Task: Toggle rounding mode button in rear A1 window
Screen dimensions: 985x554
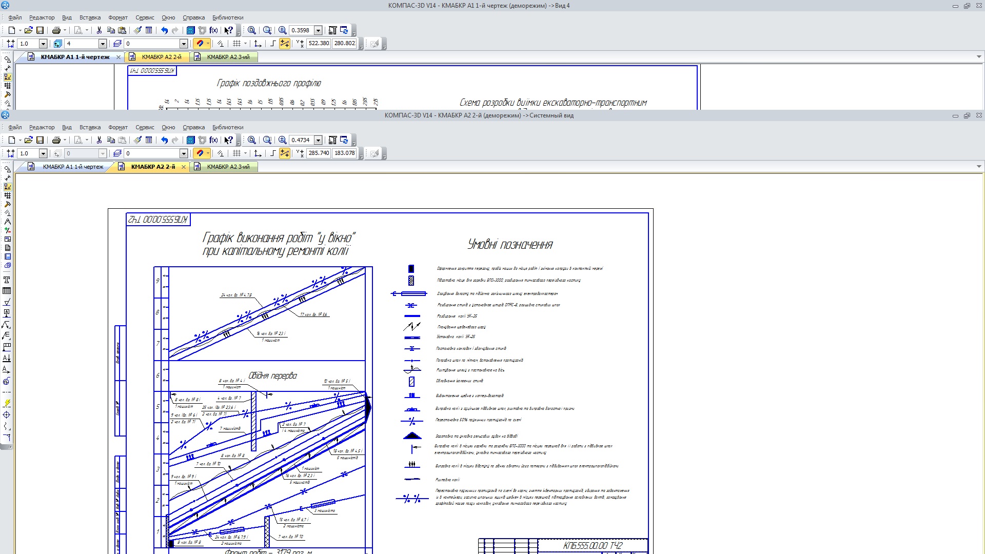Action: (285, 44)
